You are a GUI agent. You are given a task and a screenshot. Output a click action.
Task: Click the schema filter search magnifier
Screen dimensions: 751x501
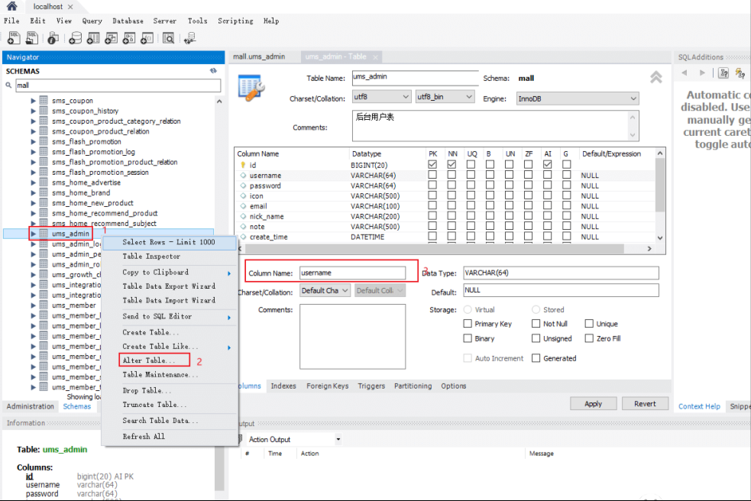click(x=8, y=86)
